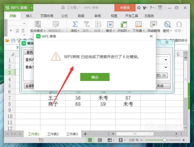Click the 关闭 button in the 替换 window

pyautogui.click(x=163, y=86)
